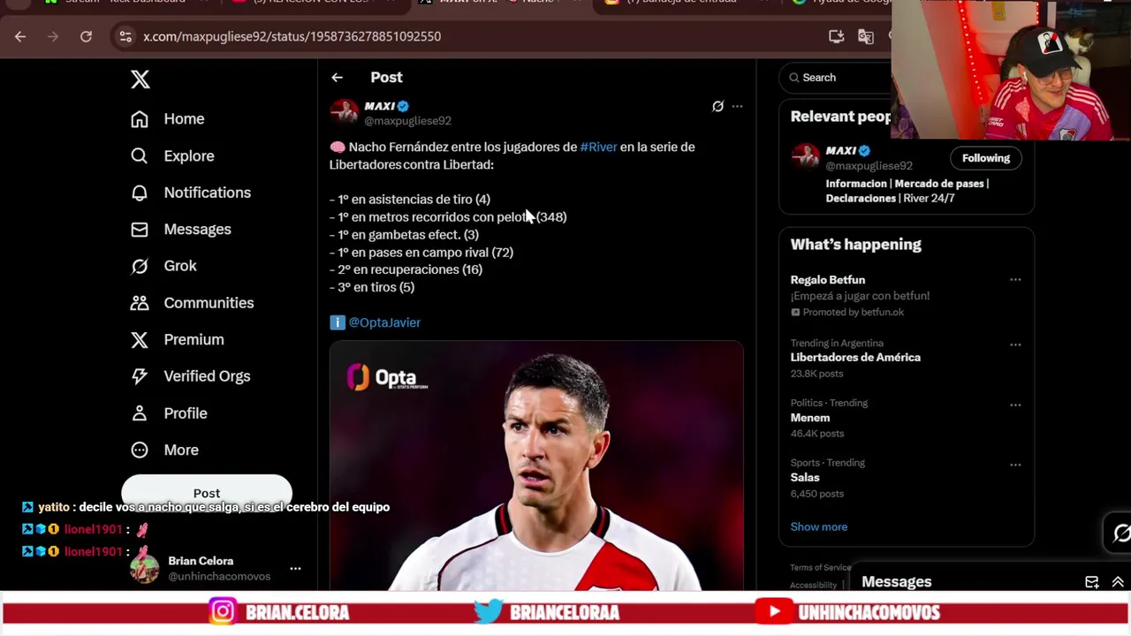Image resolution: width=1131 pixels, height=636 pixels.
Task: Click the address bar URL
Action: pos(292,36)
